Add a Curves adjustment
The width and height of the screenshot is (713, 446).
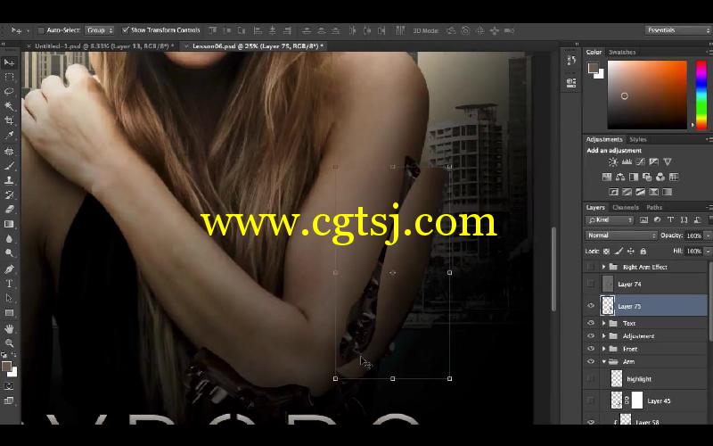[x=640, y=162]
